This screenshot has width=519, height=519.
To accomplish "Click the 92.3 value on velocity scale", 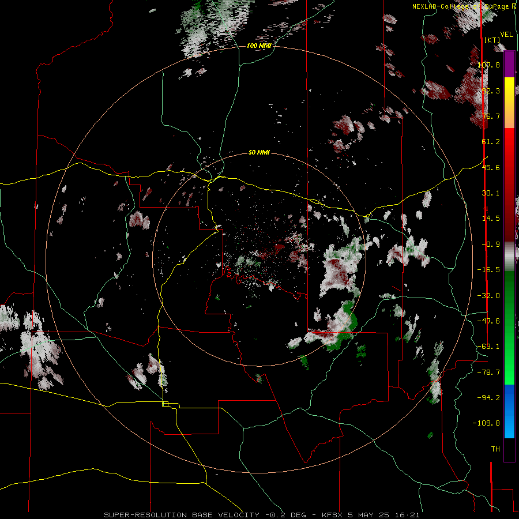I will 491,91.
